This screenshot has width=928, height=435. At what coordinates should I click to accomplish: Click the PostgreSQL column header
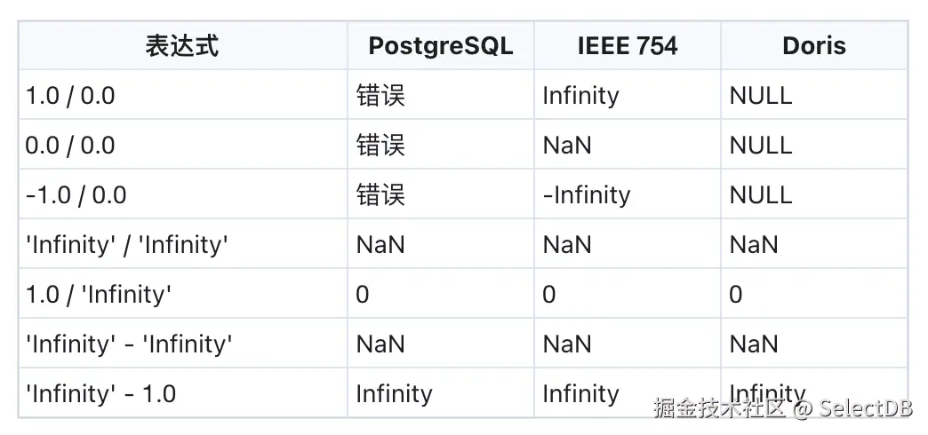pos(440,46)
